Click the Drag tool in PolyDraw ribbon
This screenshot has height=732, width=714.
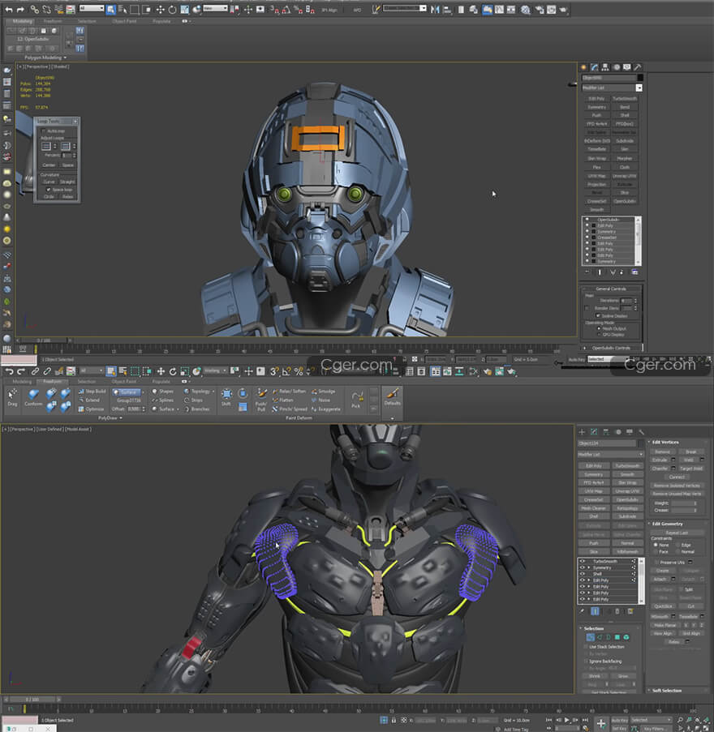12,398
